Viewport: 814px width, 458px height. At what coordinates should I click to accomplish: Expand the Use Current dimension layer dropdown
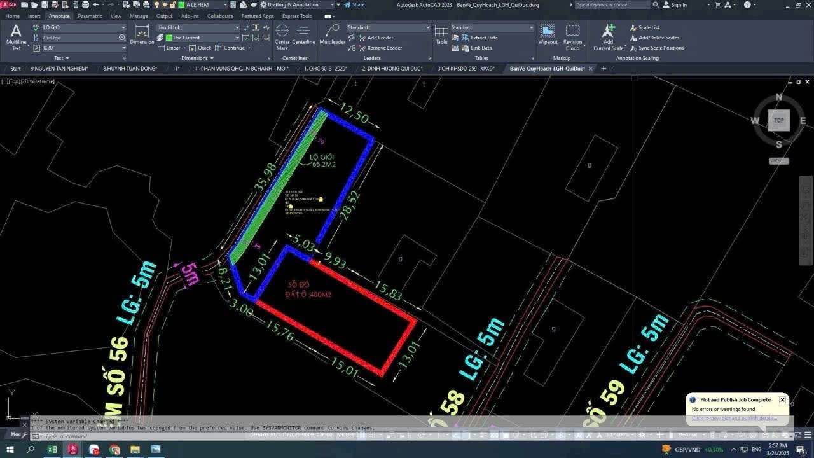point(237,38)
